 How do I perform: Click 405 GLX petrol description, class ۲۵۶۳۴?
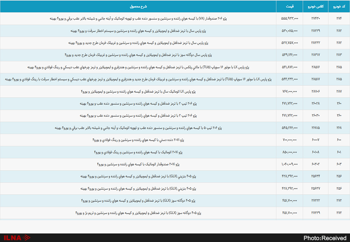tap(138, 176)
